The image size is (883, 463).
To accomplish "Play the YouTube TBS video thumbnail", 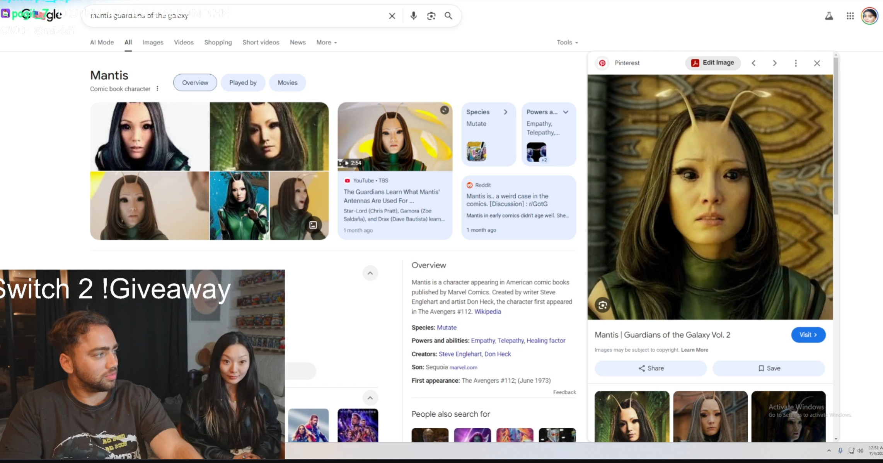I will pyautogui.click(x=395, y=136).
